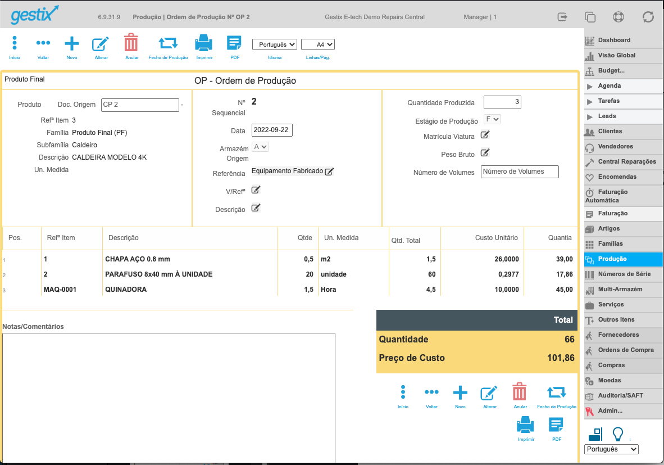Click the bottom Novo plus icon

point(460,392)
